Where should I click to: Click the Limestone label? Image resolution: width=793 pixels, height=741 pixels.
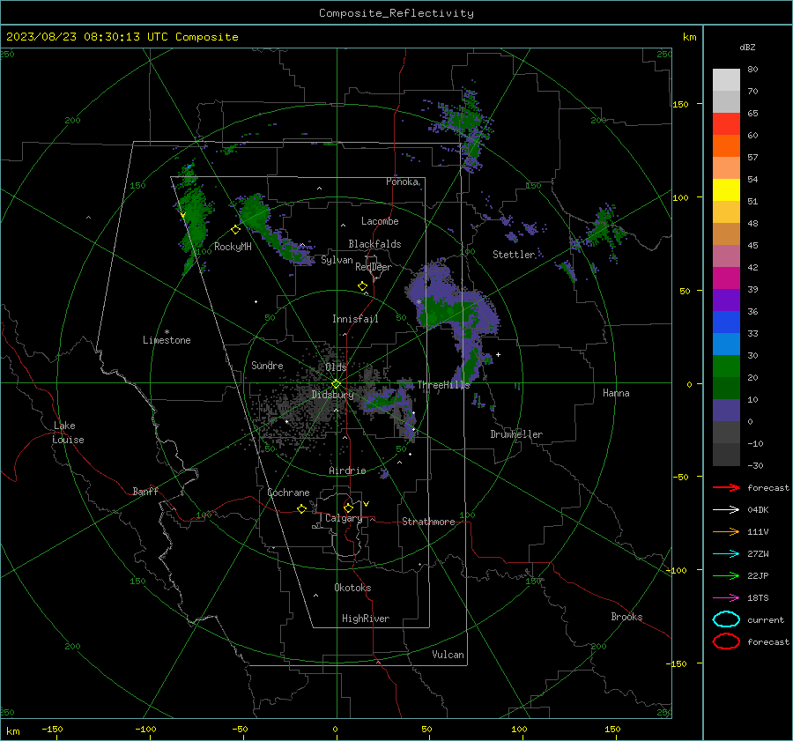167,340
